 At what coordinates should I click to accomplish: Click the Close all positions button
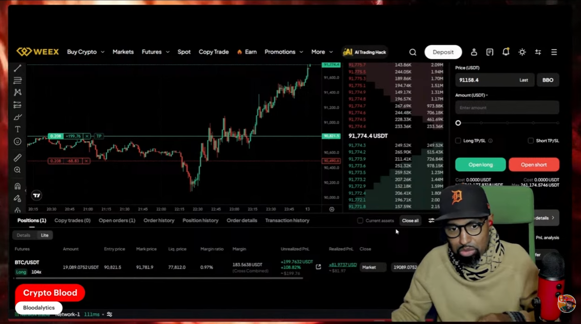(410, 221)
